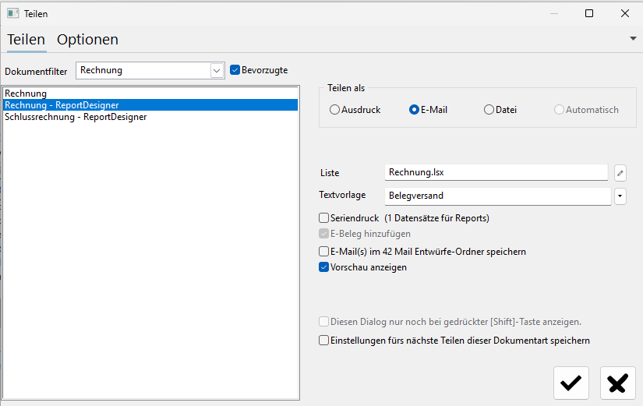Close the Teilen dialog window
This screenshot has width=643, height=406.
(624, 13)
